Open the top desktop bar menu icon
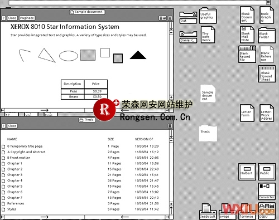279x220 pixels. [268, 2]
